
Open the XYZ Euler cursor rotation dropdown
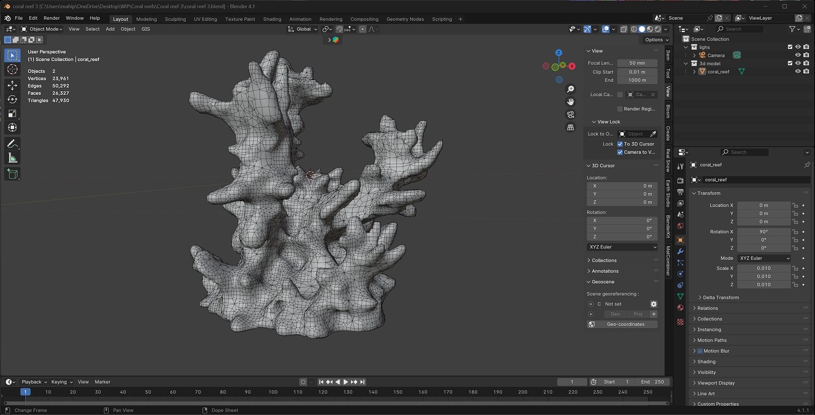622,247
